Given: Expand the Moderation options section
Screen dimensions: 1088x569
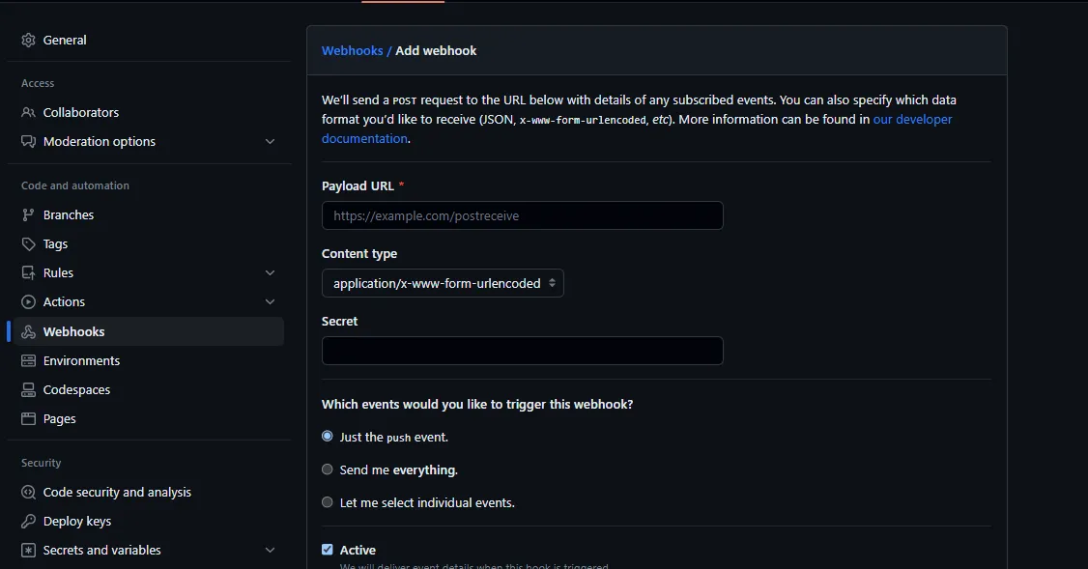Looking at the screenshot, I should [270, 141].
